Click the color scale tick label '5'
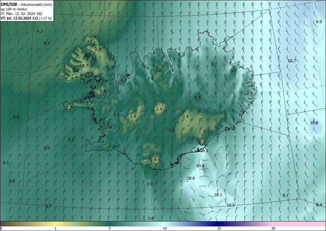Image resolution: width=326 pixels, height=231 pixels. pos(110,228)
